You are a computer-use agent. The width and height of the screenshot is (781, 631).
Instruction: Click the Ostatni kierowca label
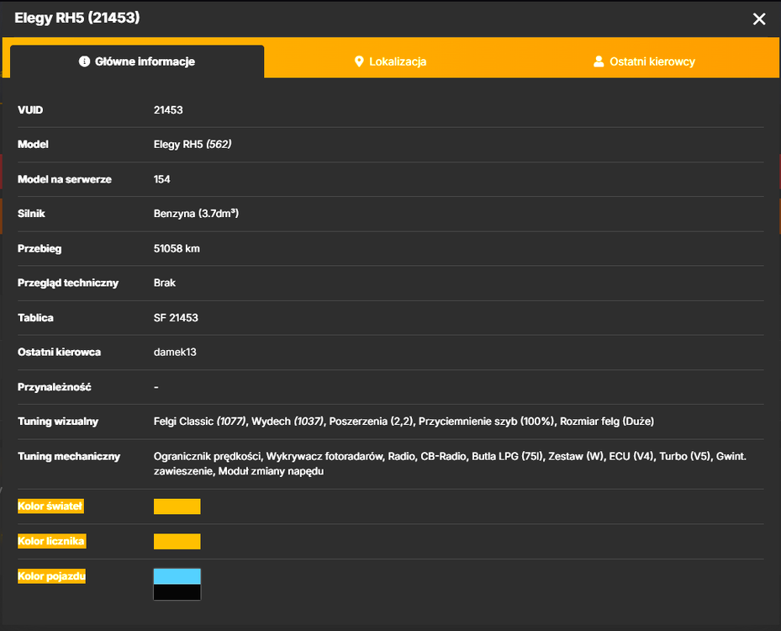[x=60, y=352]
